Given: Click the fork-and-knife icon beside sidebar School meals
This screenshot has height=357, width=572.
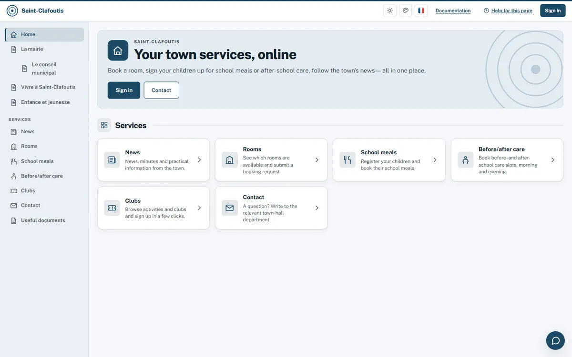Looking at the screenshot, I should (x=14, y=161).
